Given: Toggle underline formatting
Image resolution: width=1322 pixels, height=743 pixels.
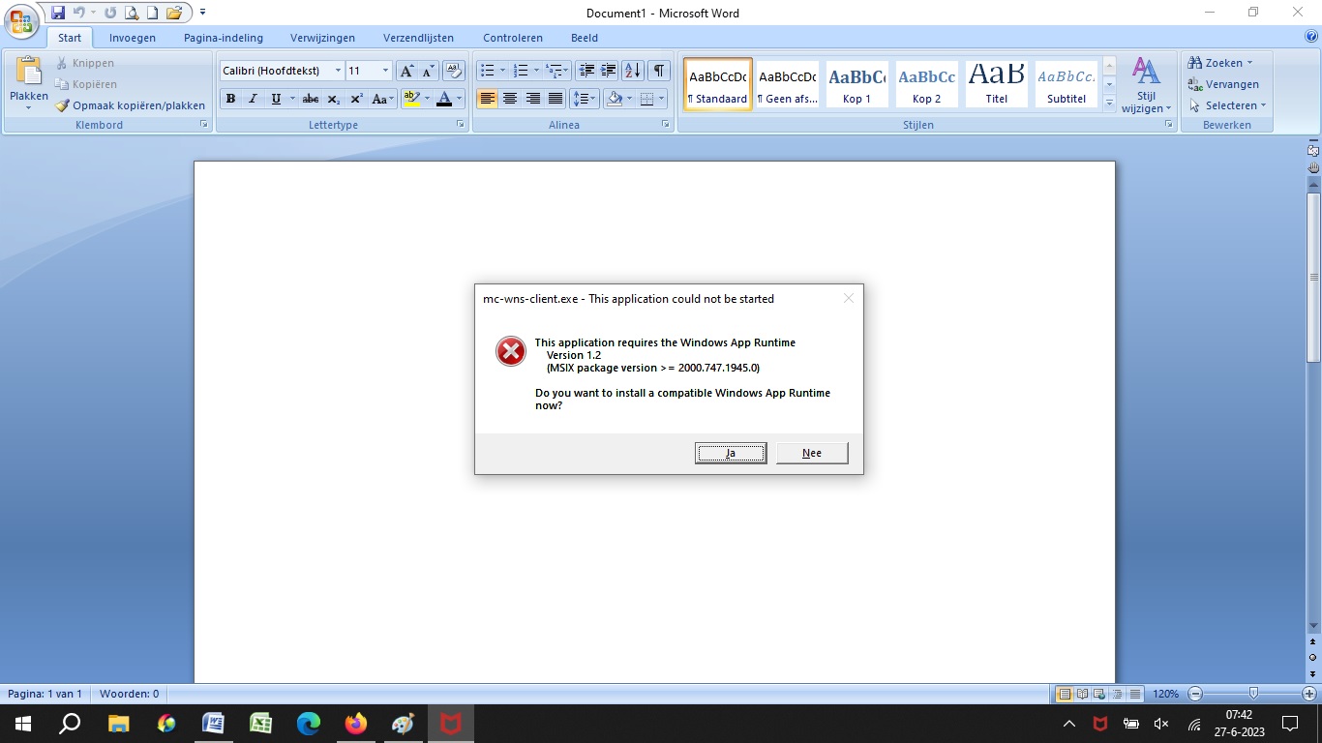Looking at the screenshot, I should [276, 99].
